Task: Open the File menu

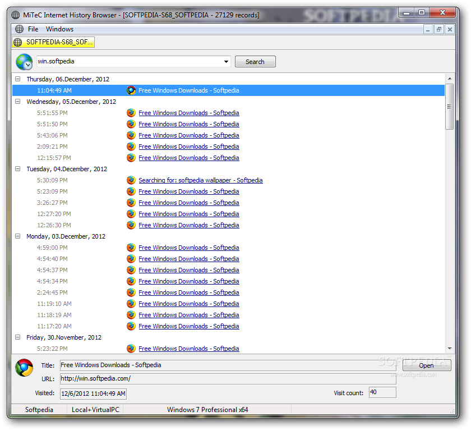Action: click(33, 29)
